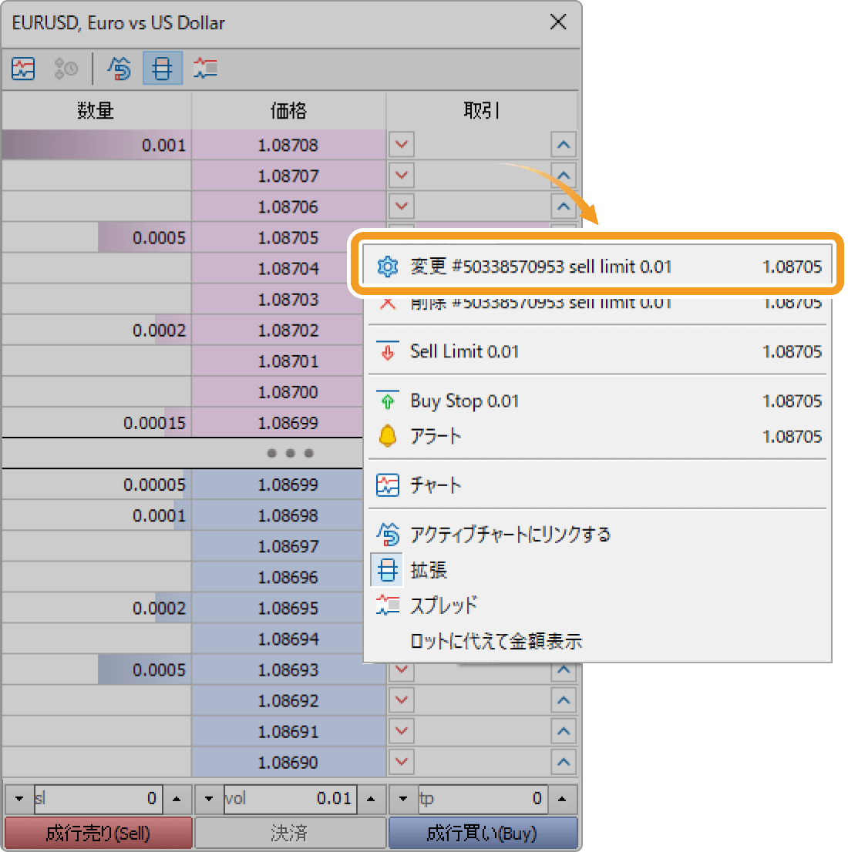The image size is (848, 852).
Task: Open チャート from the context menu
Action: pos(597,485)
